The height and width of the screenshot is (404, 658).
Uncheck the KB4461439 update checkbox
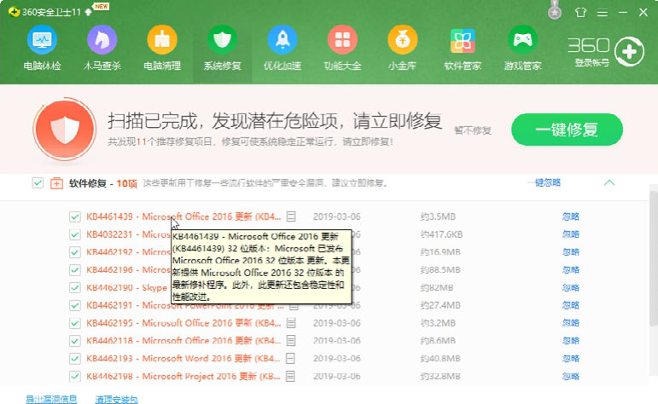pyautogui.click(x=75, y=216)
